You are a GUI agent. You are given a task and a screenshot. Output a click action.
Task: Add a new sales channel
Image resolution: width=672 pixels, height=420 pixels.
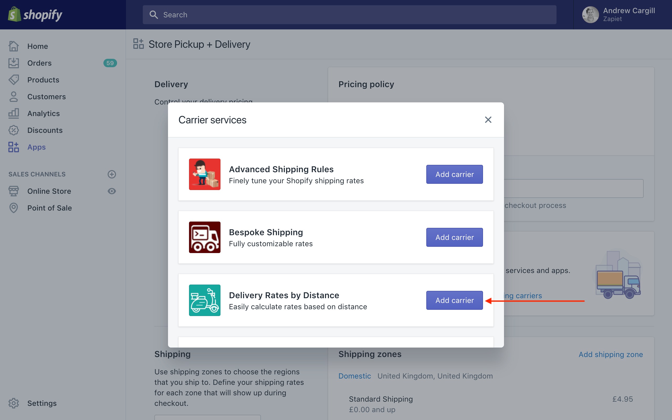pos(112,174)
